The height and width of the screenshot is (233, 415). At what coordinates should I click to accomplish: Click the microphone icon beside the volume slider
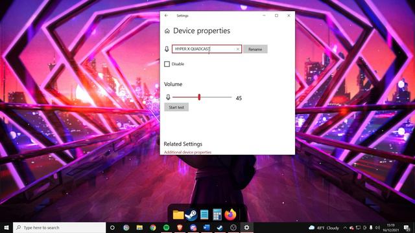click(168, 98)
